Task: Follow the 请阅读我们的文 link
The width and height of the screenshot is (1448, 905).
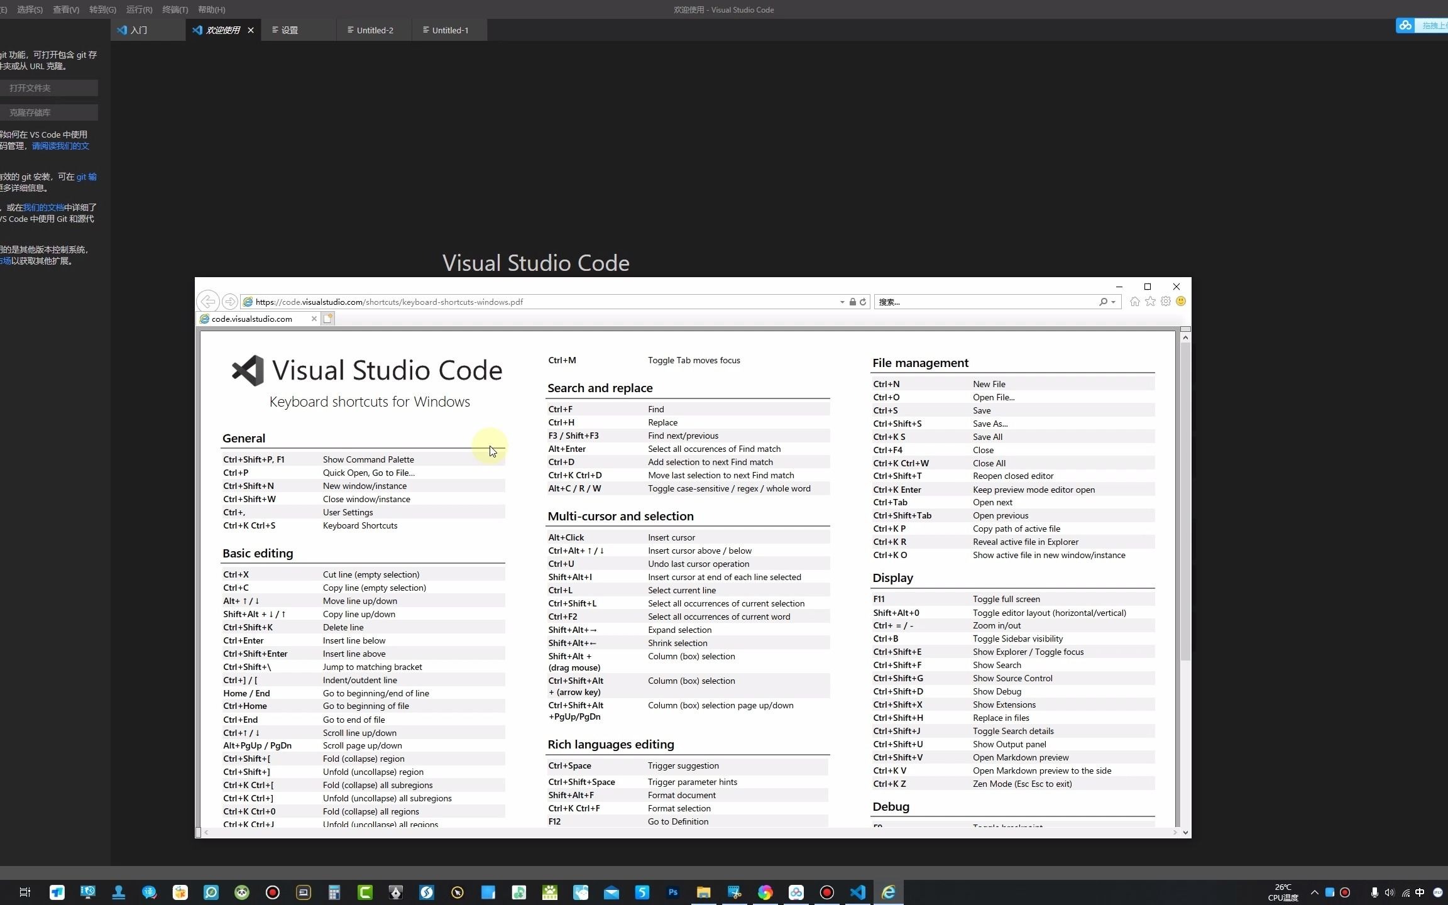Action: tap(60, 146)
